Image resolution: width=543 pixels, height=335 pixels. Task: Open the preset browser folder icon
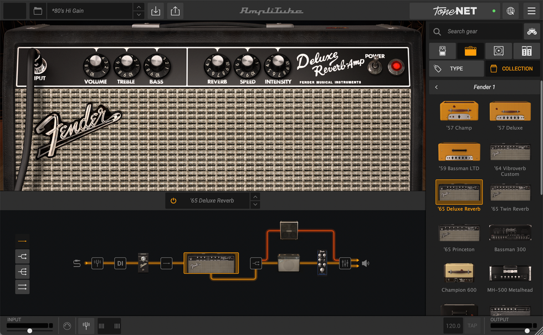point(38,11)
